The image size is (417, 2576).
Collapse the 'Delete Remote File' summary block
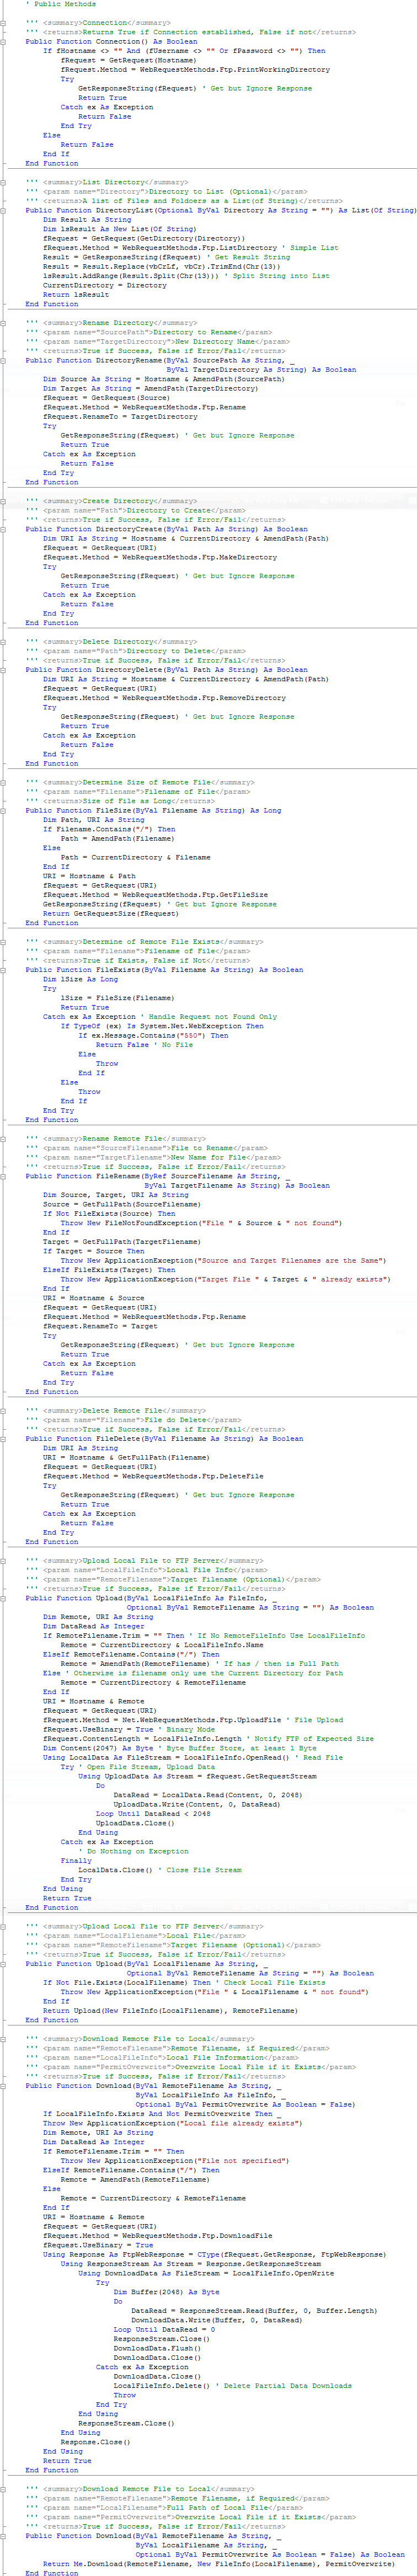point(4,1410)
